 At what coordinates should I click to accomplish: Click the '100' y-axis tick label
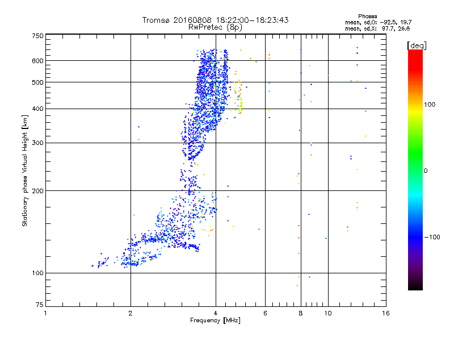37,273
